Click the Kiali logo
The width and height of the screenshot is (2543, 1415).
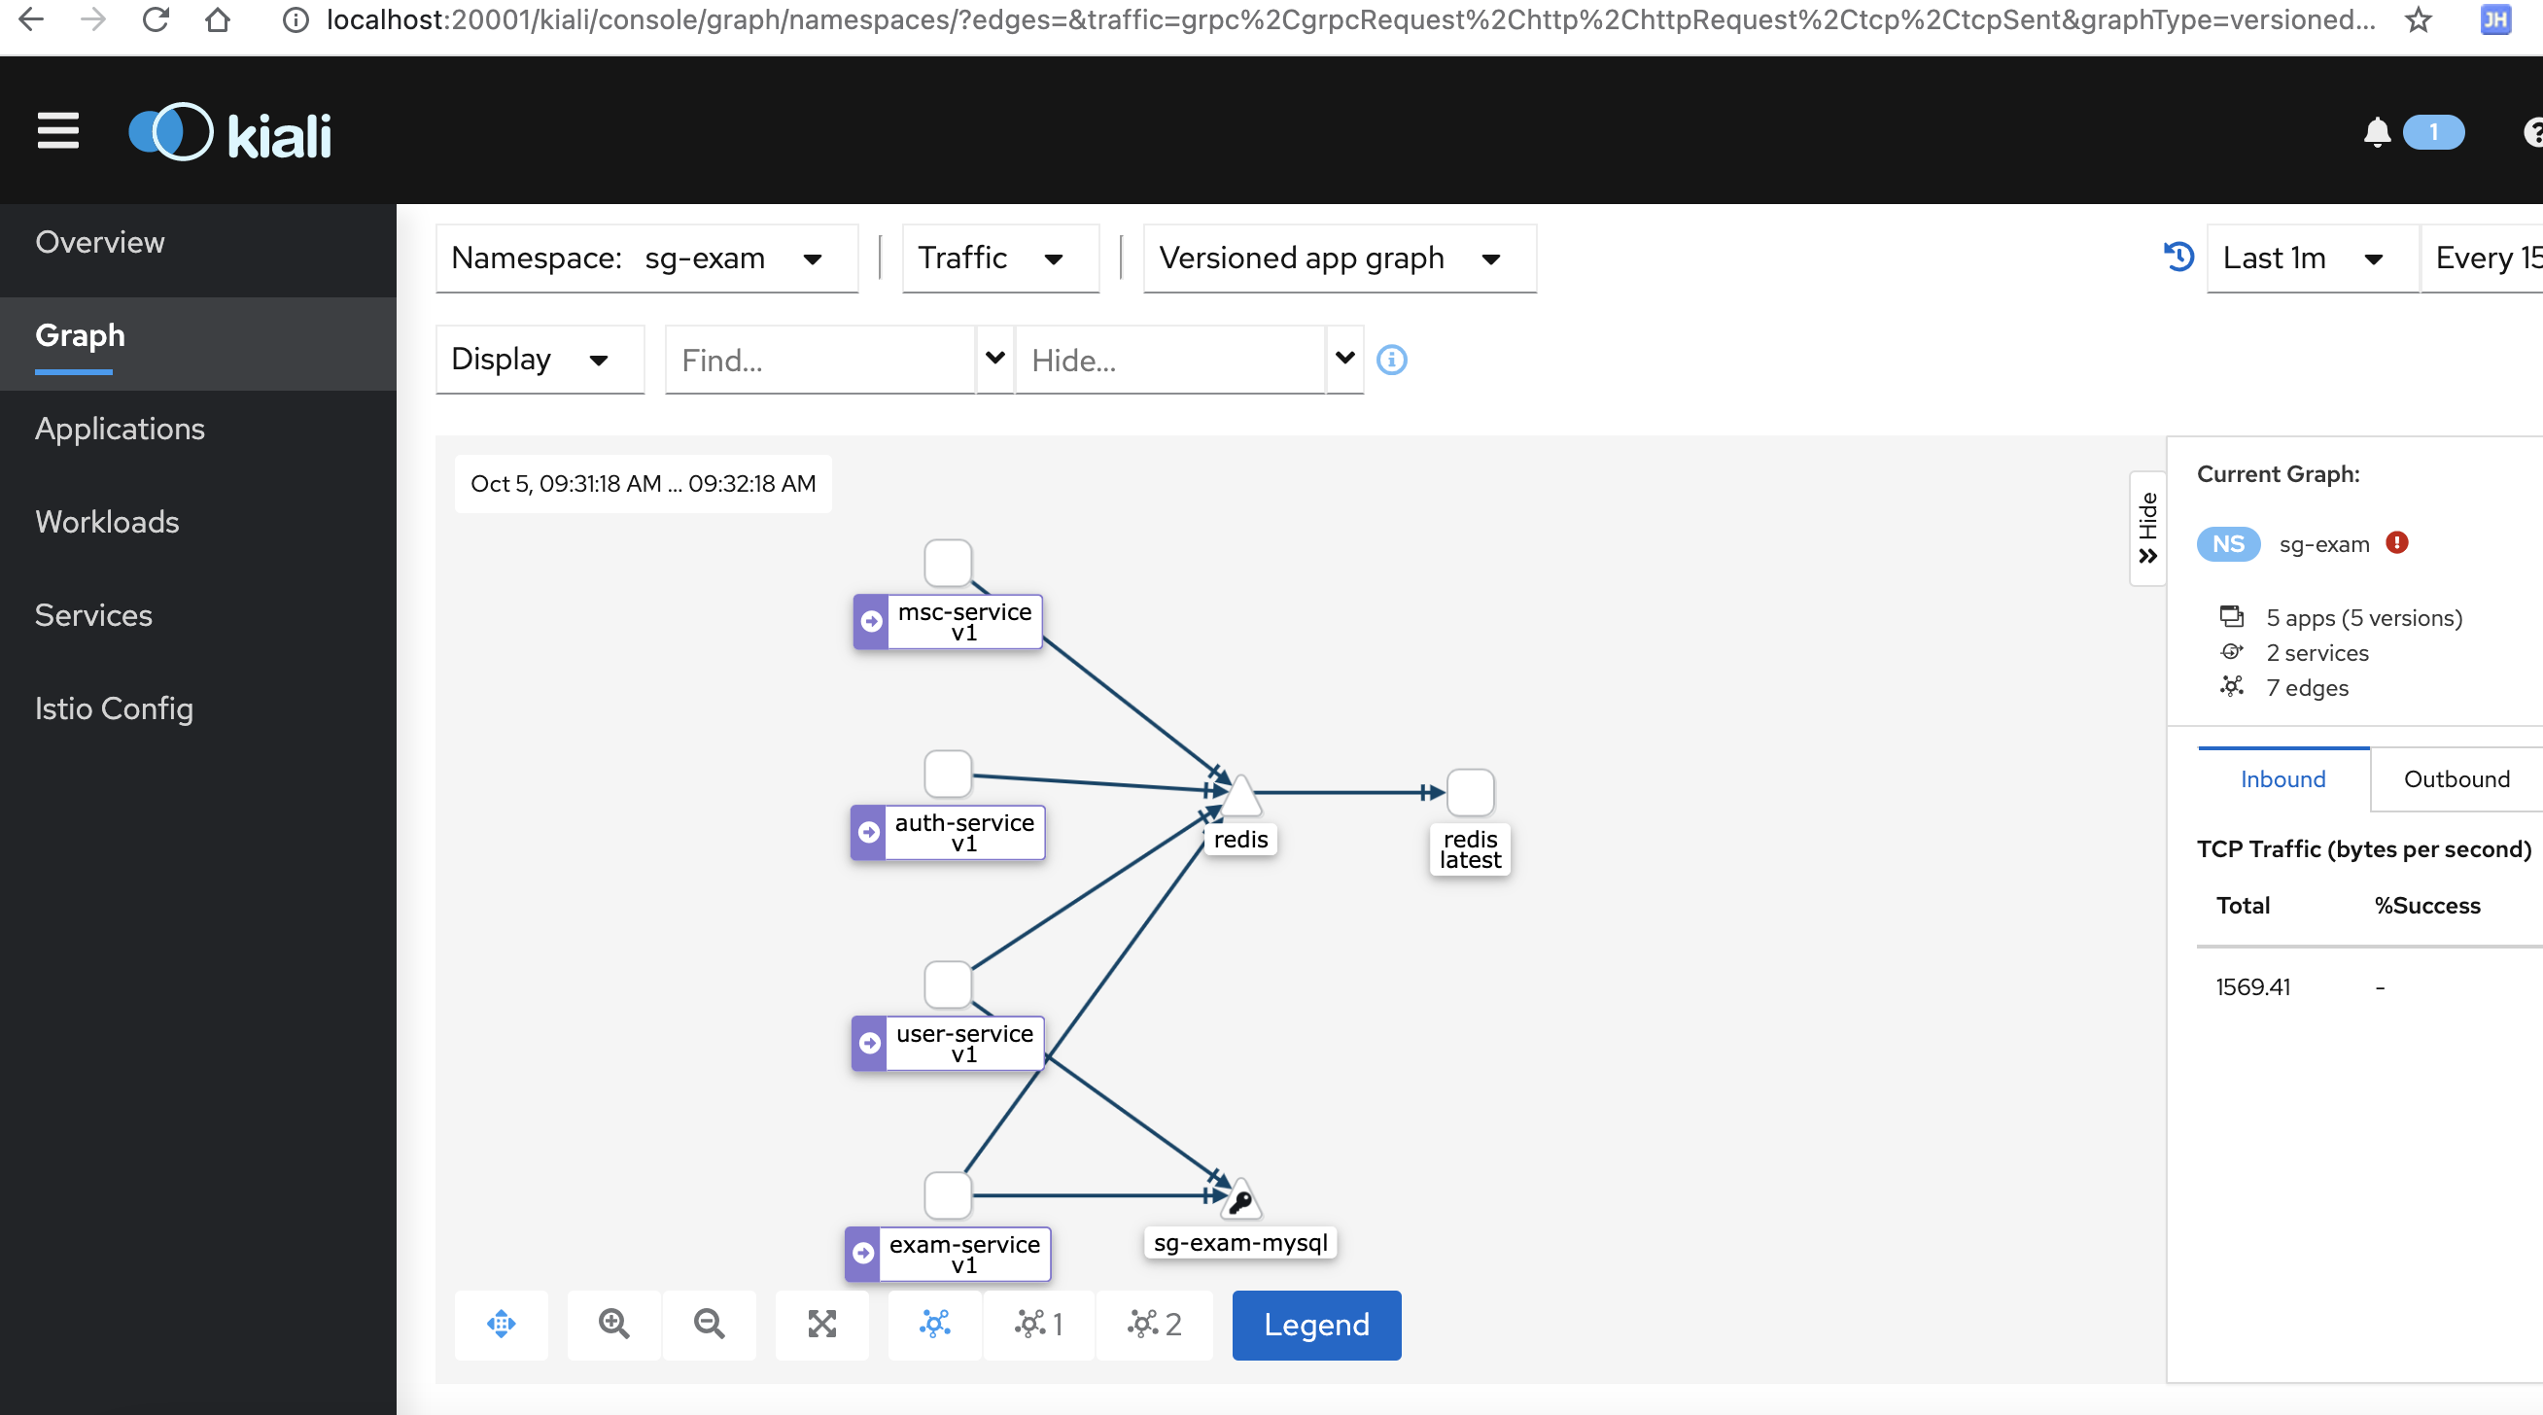[x=230, y=133]
